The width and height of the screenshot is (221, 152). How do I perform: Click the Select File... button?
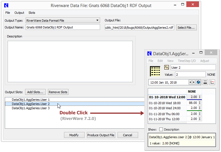(x=186, y=28)
